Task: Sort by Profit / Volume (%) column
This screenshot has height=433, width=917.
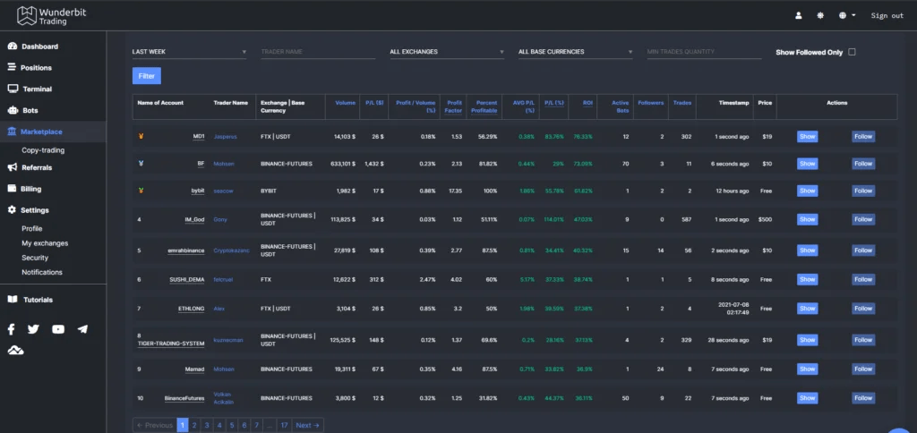Action: click(x=416, y=106)
